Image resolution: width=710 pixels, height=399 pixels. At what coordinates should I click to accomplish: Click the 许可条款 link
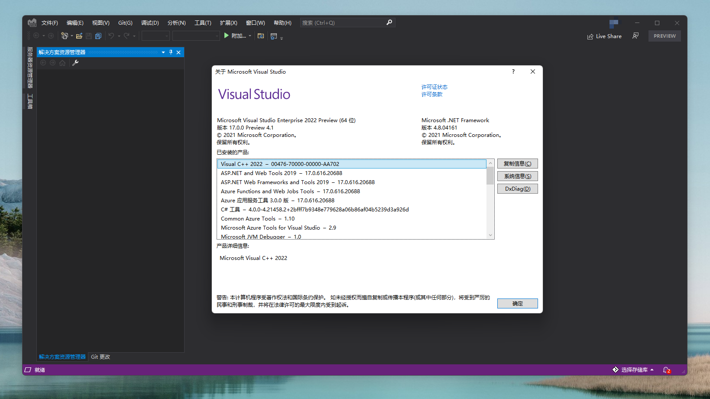432,94
